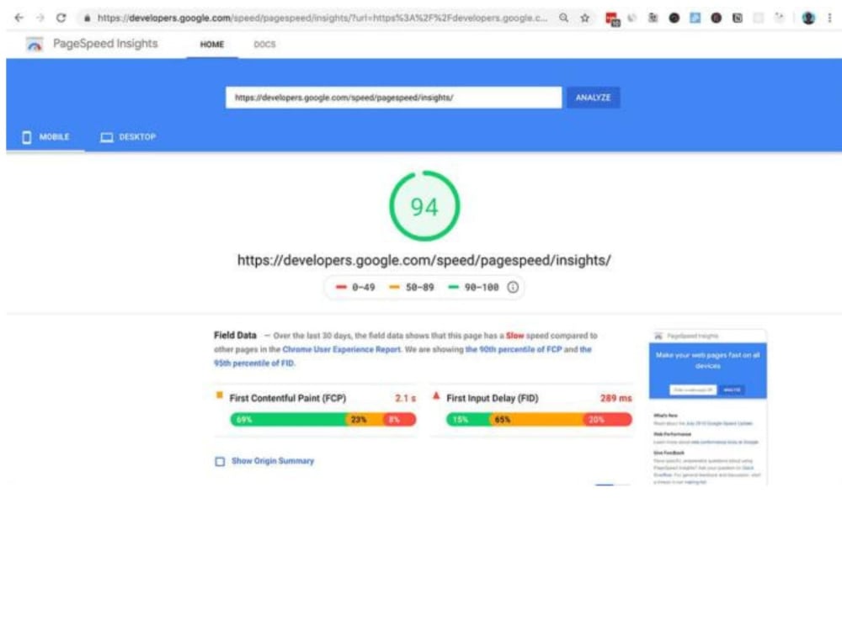This screenshot has width=842, height=631.
Task: Click the padlock icon in the address bar
Action: click(x=87, y=19)
